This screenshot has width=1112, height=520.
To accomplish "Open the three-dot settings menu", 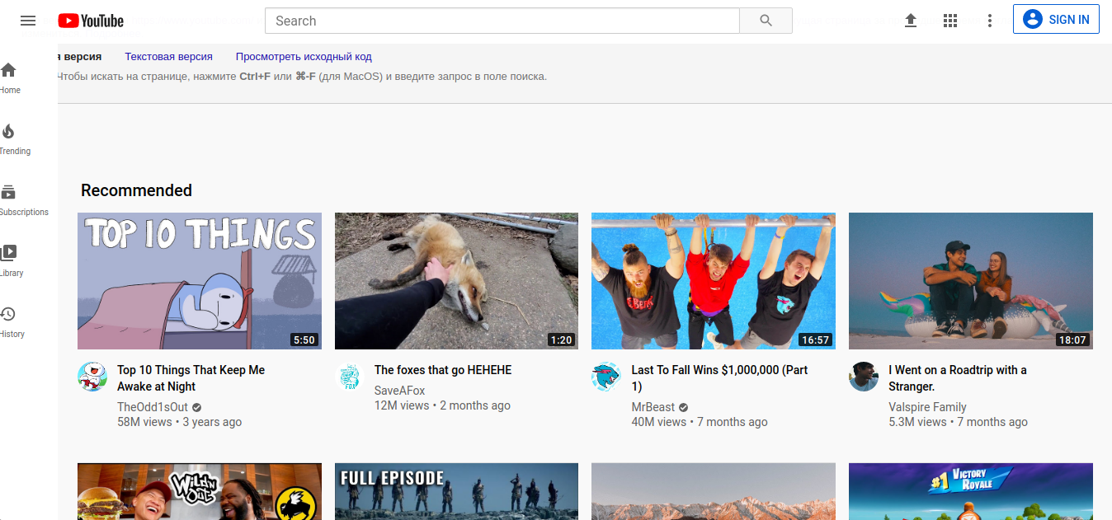I will 990,21.
